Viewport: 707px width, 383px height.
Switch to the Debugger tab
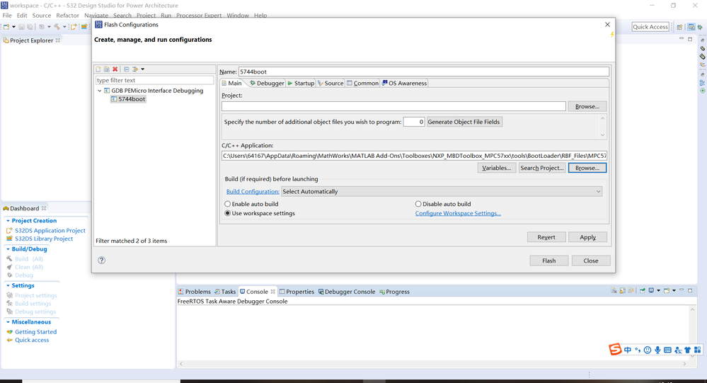pyautogui.click(x=267, y=83)
